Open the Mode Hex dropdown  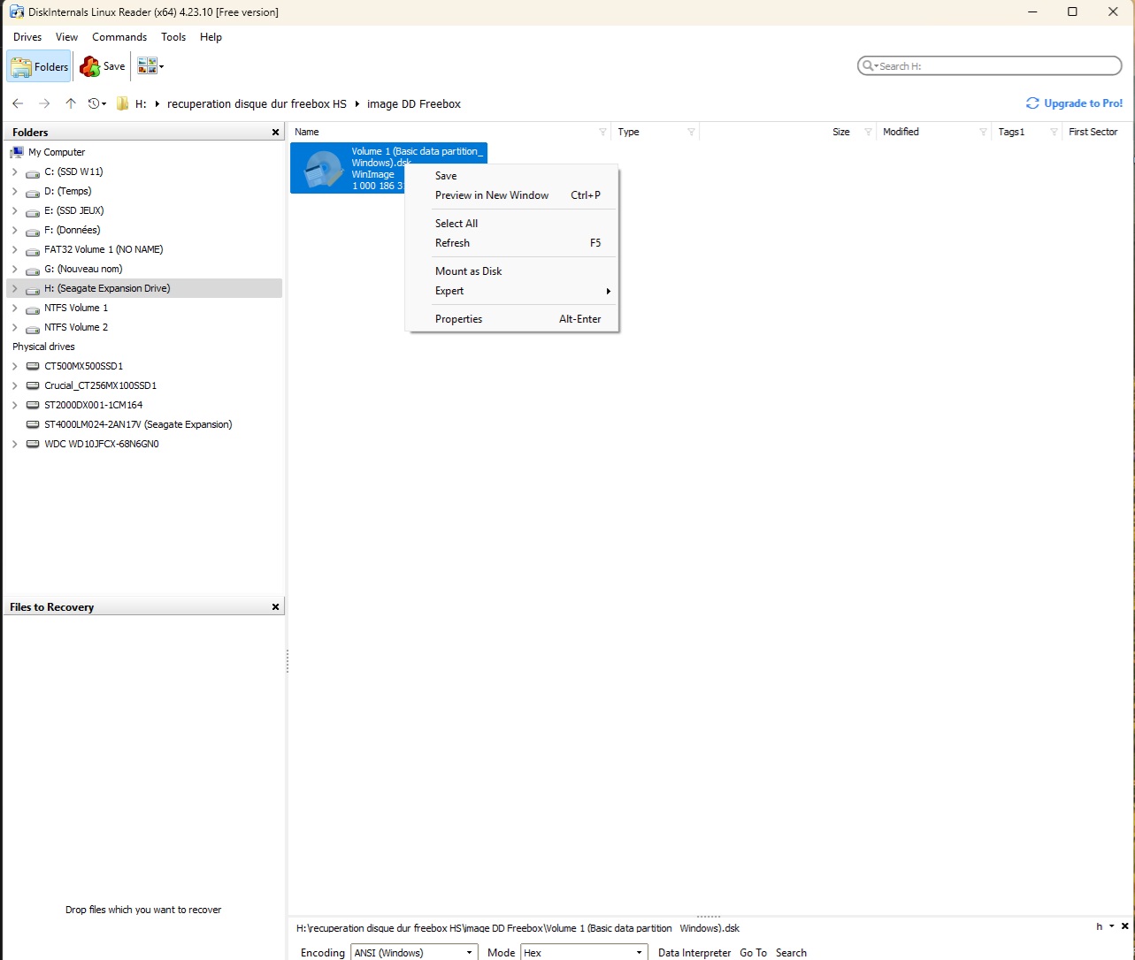[584, 952]
